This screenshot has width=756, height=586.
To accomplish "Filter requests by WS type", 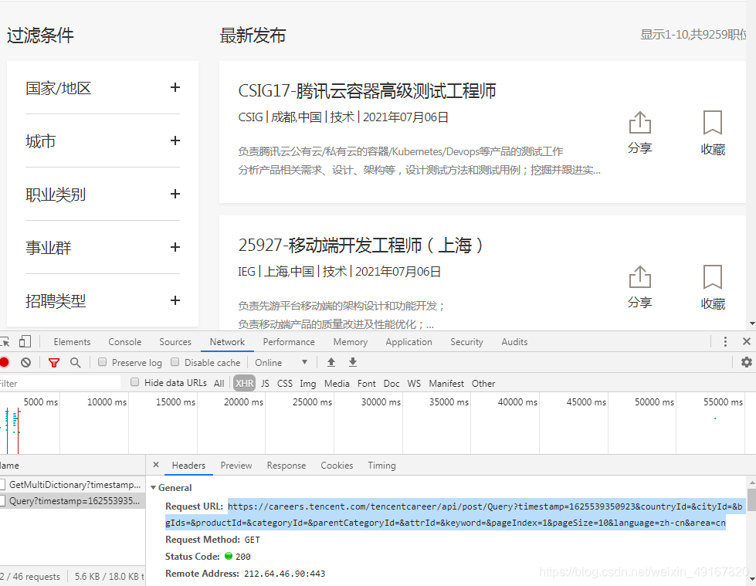I will tap(414, 384).
